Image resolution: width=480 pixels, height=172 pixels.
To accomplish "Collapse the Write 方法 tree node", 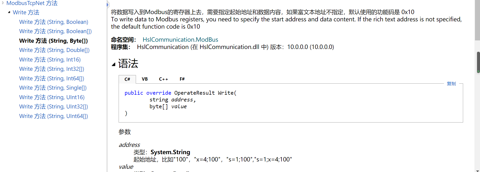I will coord(9,12).
